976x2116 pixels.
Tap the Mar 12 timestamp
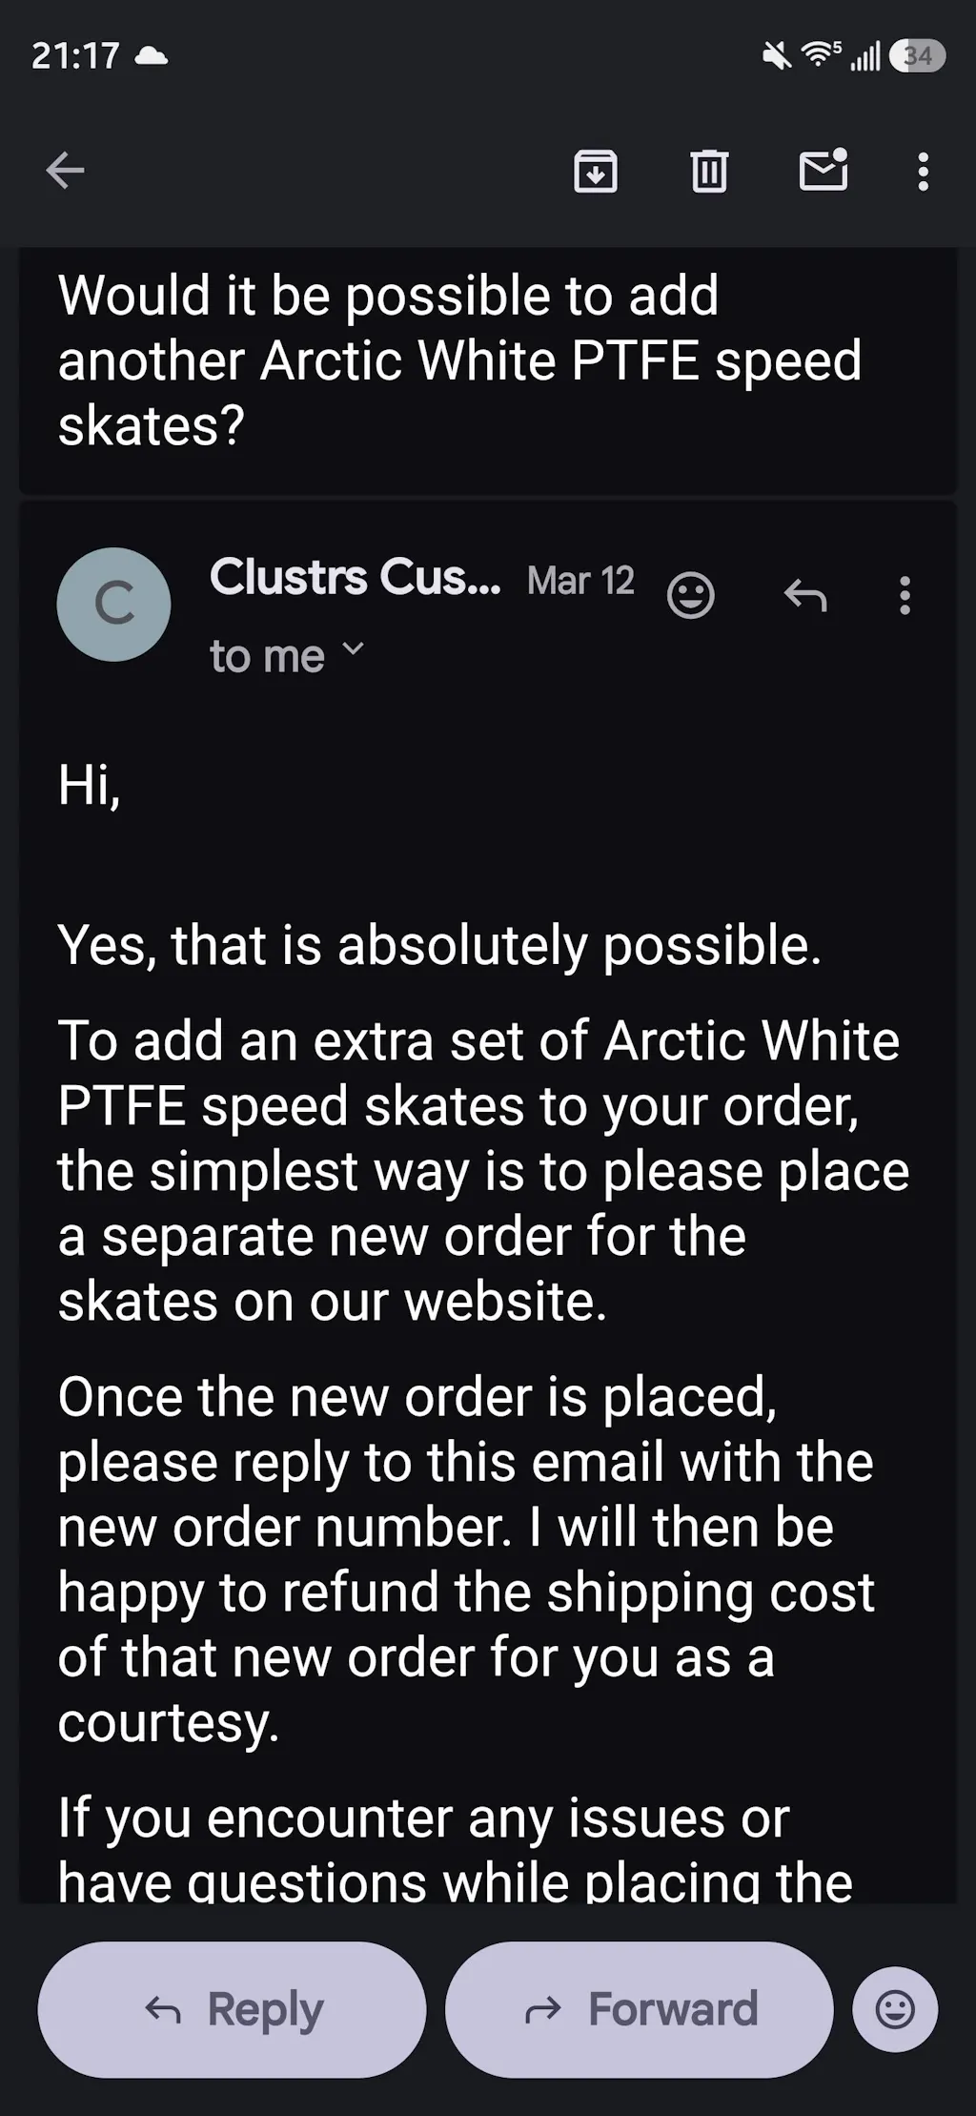pyautogui.click(x=579, y=581)
